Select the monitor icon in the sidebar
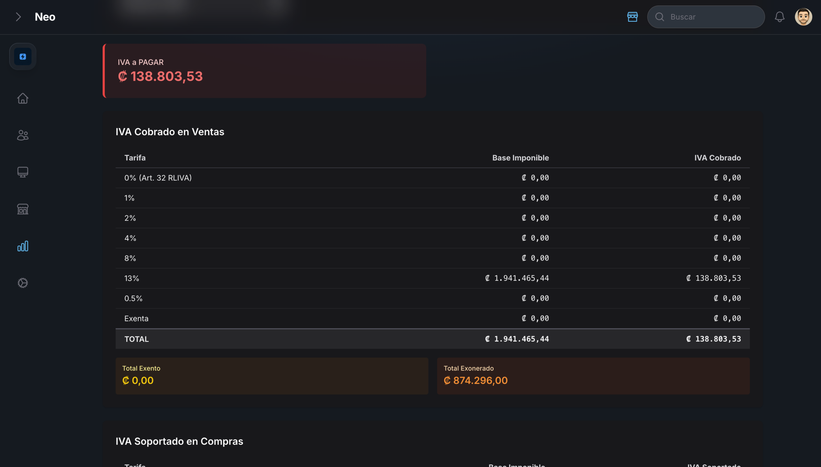 pos(23,172)
